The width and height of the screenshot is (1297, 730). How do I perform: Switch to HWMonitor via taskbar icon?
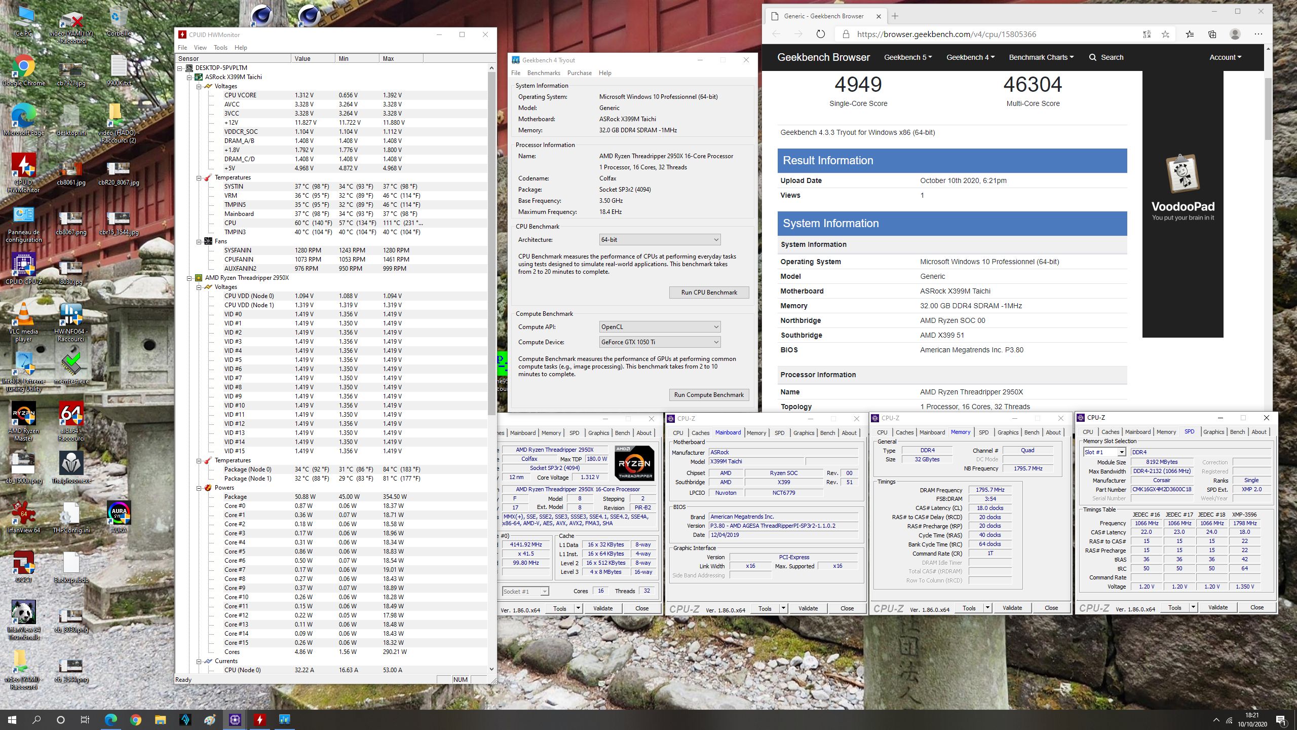(x=259, y=720)
